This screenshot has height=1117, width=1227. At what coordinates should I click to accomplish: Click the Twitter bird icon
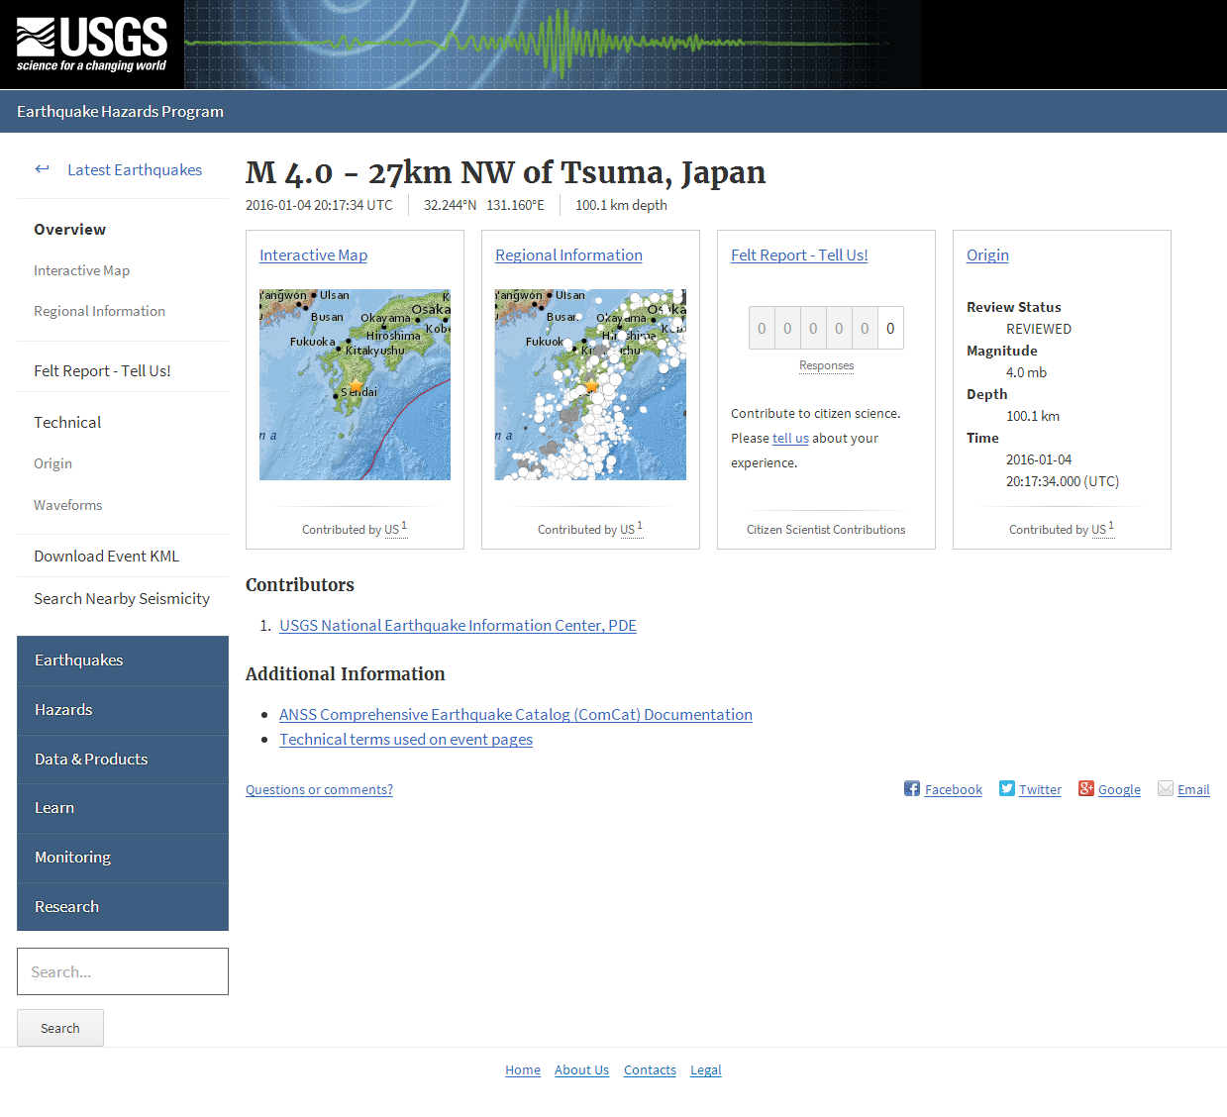(x=1007, y=788)
